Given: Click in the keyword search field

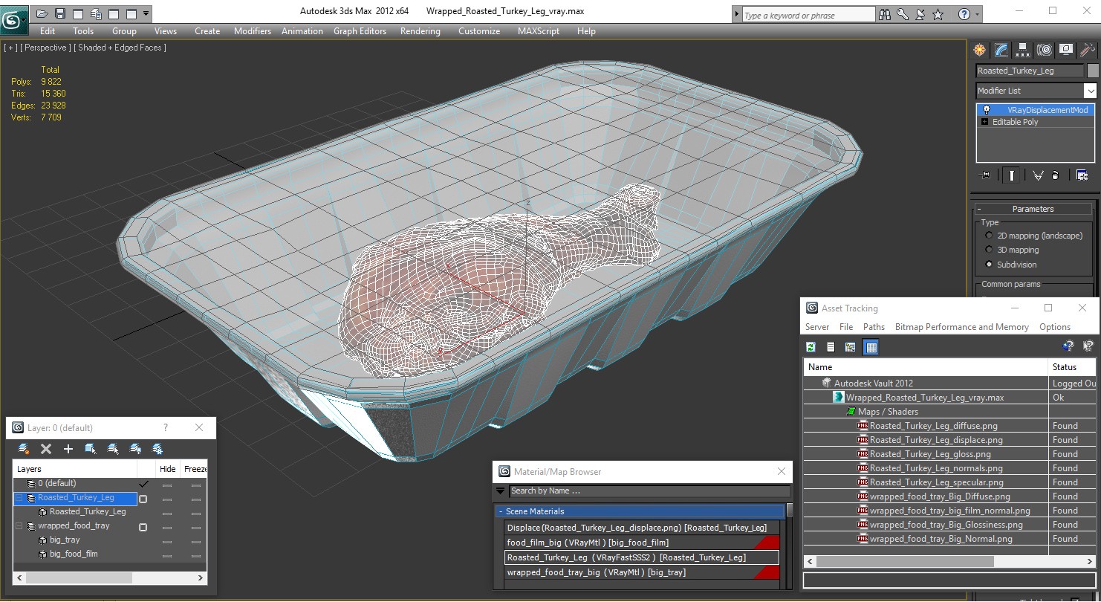Looking at the screenshot, I should pyautogui.click(x=808, y=15).
